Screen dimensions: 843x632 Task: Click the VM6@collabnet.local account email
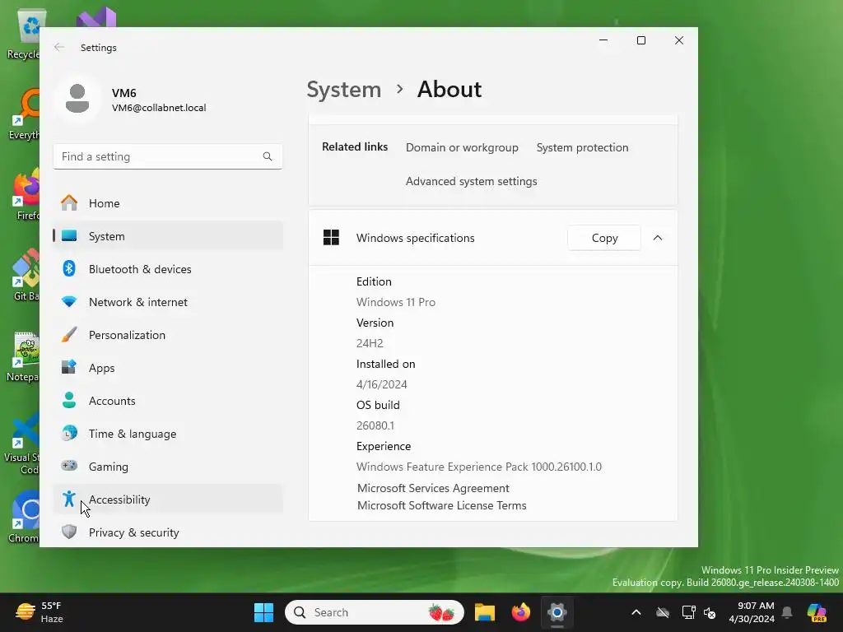159,108
